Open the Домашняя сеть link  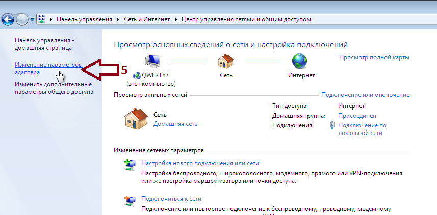[x=175, y=124]
